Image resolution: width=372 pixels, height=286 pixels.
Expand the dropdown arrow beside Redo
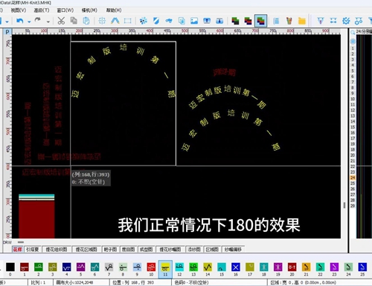click(48, 22)
